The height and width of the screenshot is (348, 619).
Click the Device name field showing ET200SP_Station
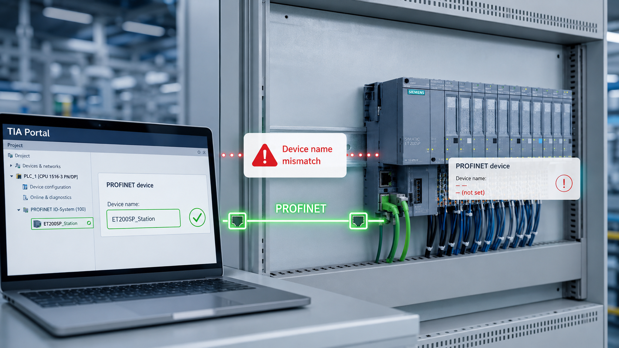point(143,219)
